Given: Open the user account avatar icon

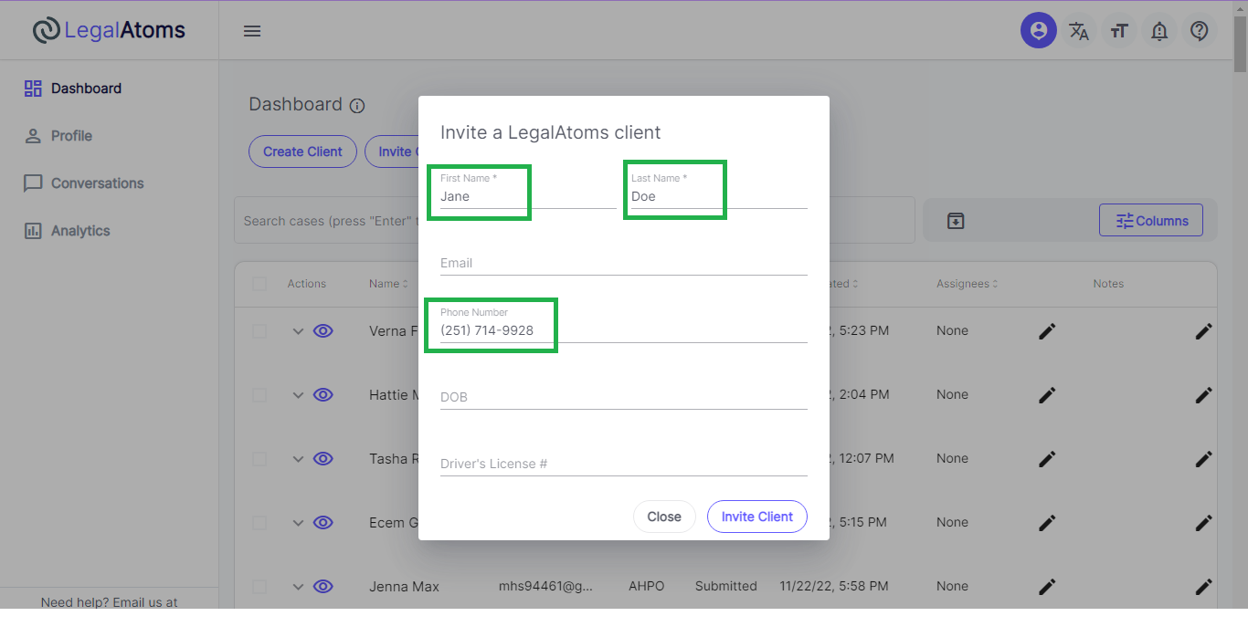Looking at the screenshot, I should [x=1039, y=31].
